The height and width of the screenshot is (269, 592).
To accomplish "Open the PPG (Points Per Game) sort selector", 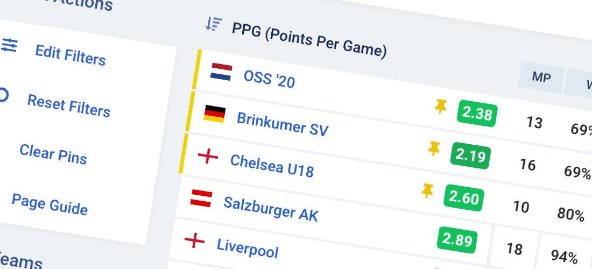I will click(309, 40).
